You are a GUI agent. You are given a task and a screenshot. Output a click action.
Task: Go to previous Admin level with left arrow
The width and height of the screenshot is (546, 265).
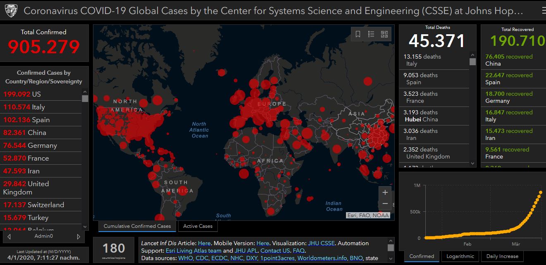[9, 237]
